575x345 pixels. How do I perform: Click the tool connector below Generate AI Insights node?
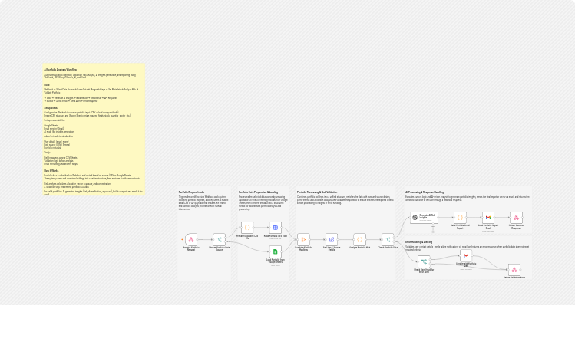[433, 232]
